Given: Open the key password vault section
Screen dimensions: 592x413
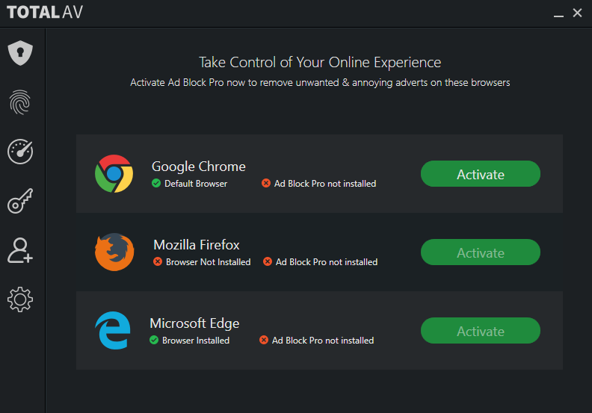Looking at the screenshot, I should tap(20, 201).
